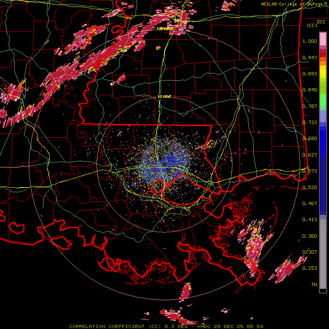Click the DCC label above the color scale

pyautogui.click(x=321, y=22)
